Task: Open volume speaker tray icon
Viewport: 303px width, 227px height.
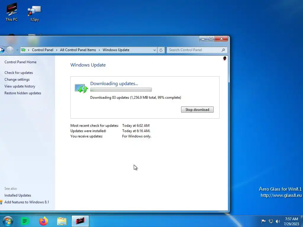Action: click(278, 221)
